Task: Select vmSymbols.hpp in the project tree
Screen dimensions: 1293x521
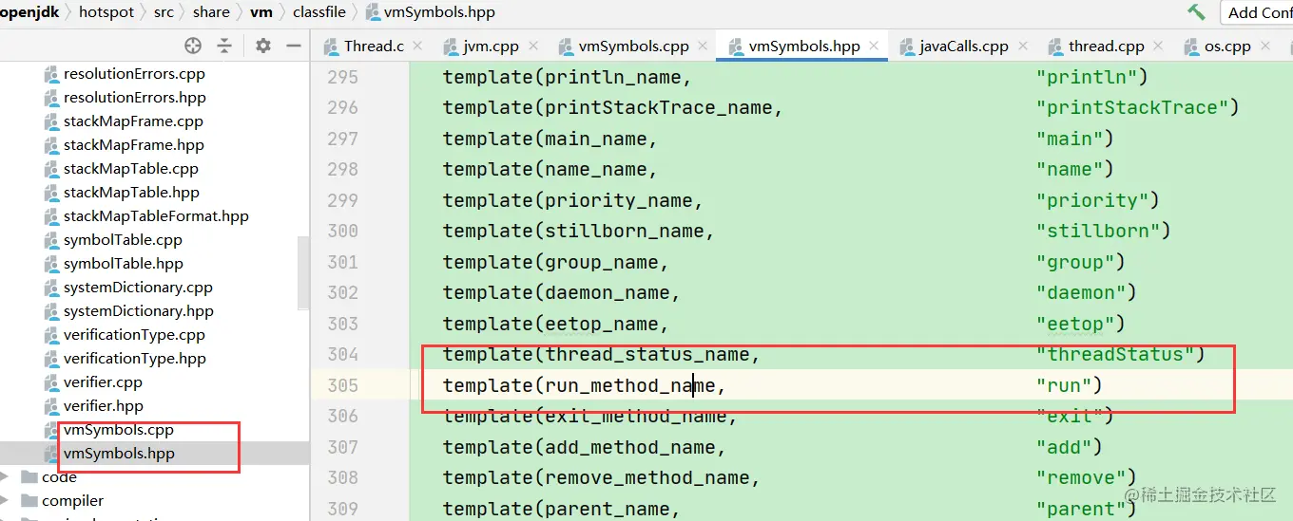Action: 119,454
